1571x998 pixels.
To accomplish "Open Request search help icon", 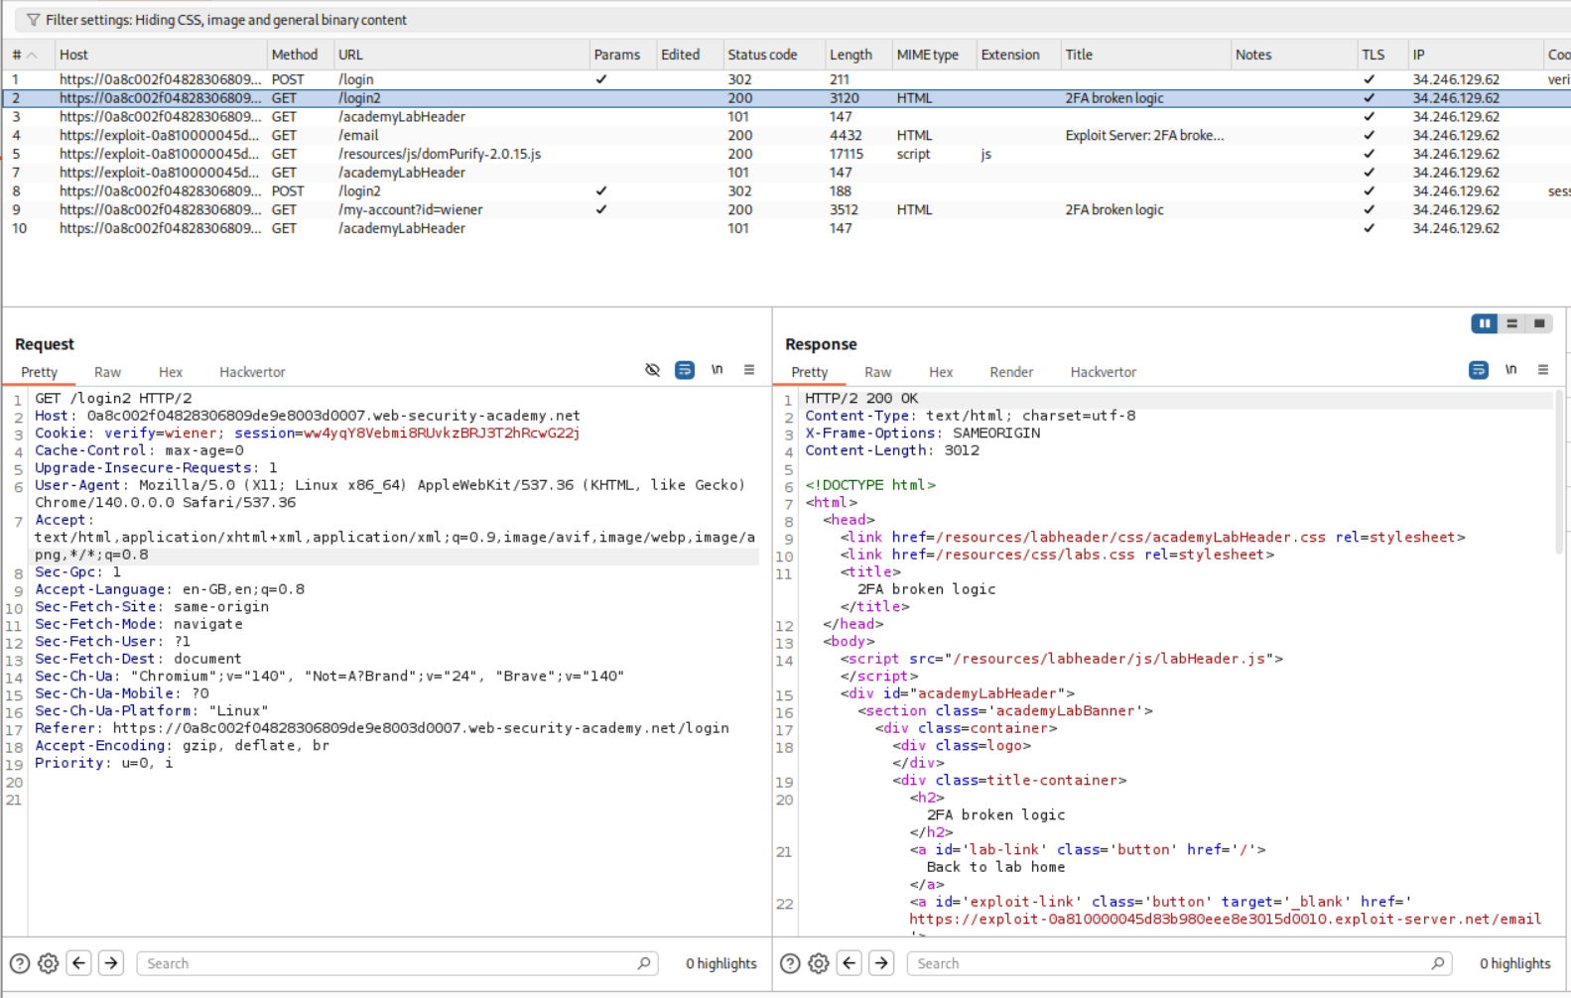I will pyautogui.click(x=20, y=963).
